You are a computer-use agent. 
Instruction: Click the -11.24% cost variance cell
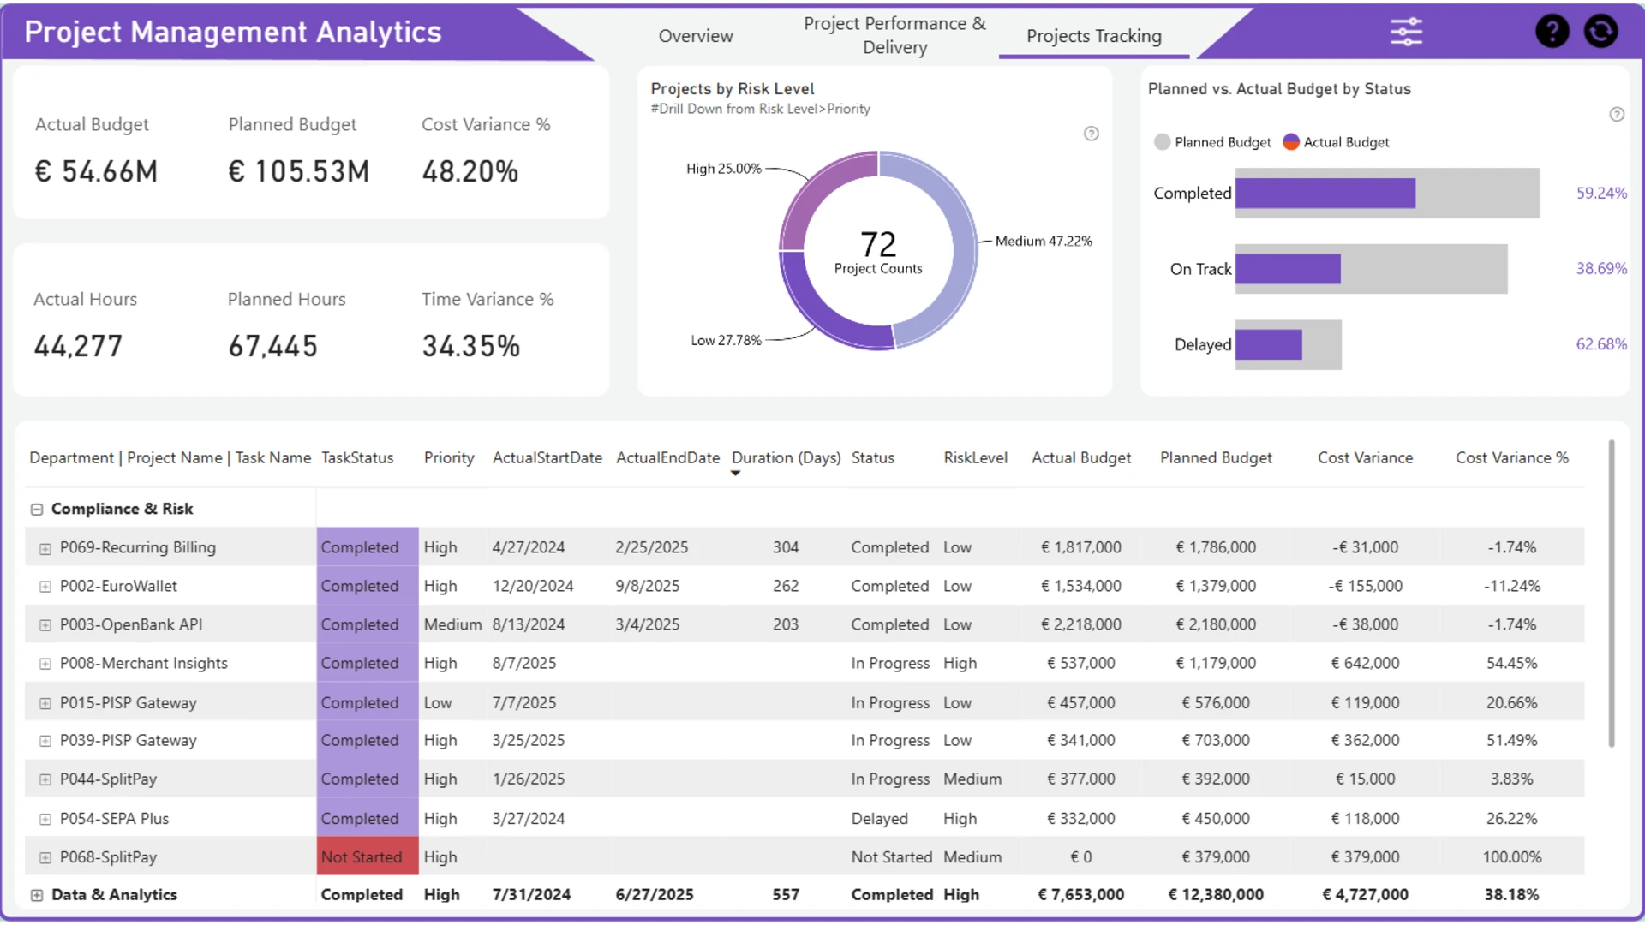1511,587
